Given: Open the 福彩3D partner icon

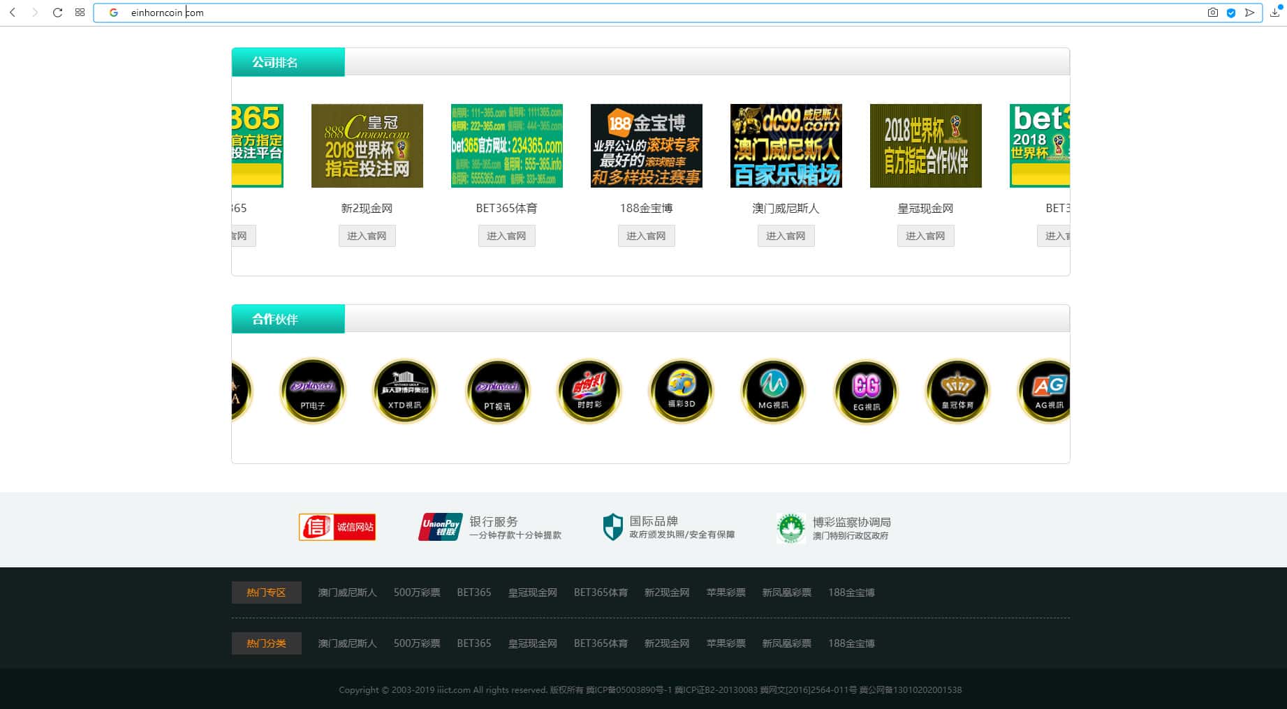Looking at the screenshot, I should (x=682, y=391).
